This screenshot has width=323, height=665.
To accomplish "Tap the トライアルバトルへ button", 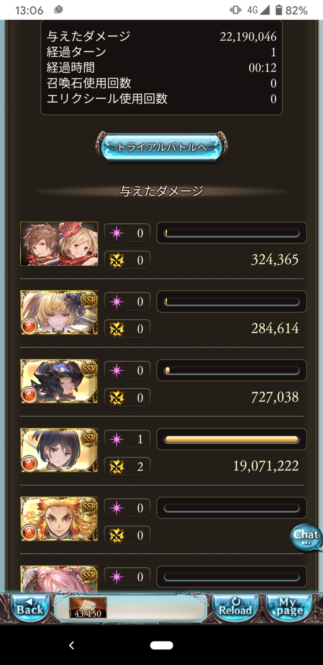I will [x=161, y=147].
